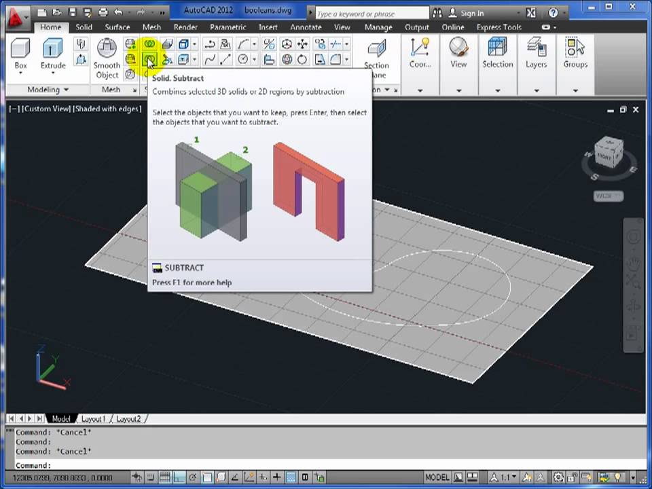Click the Smooth Less mesh icon

(x=130, y=60)
